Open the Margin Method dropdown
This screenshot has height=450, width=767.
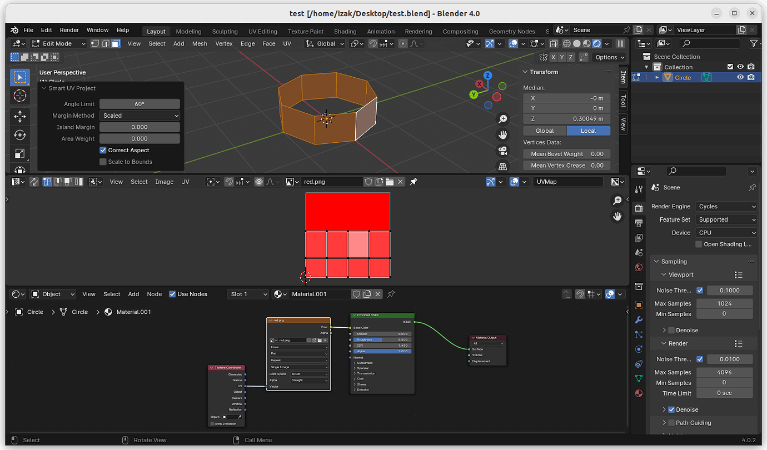coord(140,116)
